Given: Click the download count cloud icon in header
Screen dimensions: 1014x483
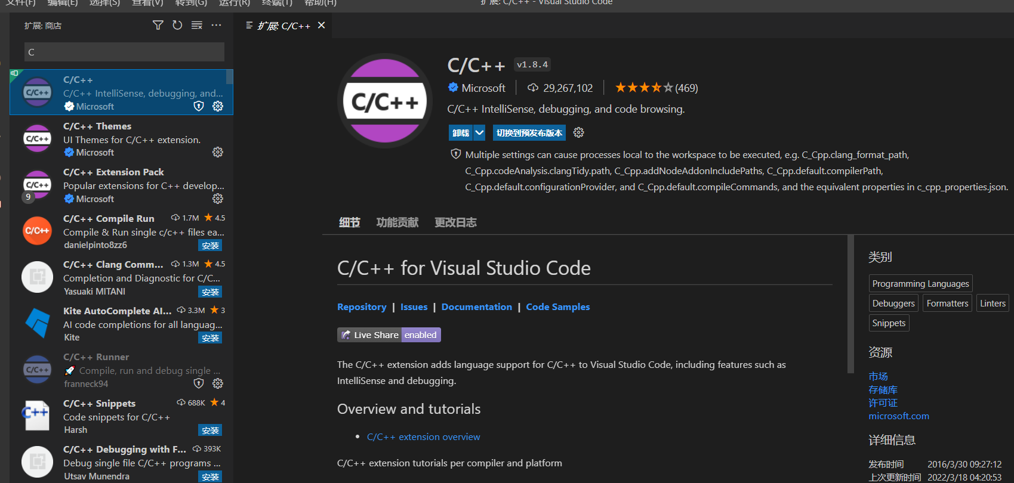Looking at the screenshot, I should click(x=533, y=88).
